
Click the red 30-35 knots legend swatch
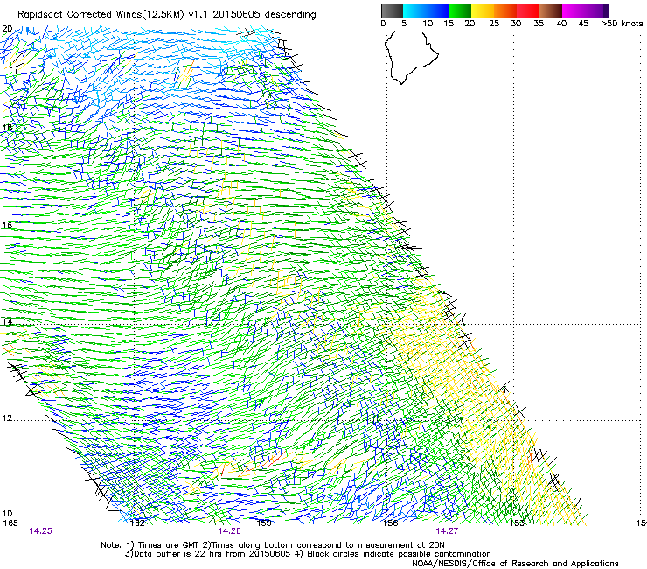pyautogui.click(x=528, y=11)
